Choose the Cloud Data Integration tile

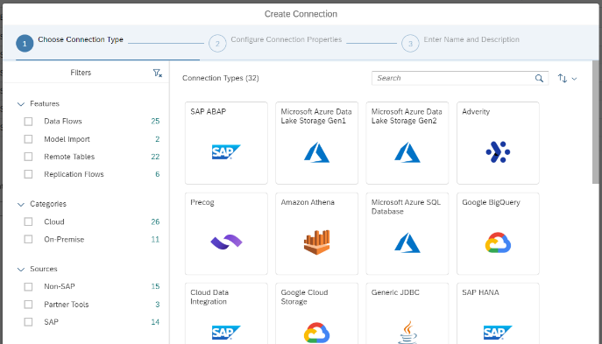226,313
